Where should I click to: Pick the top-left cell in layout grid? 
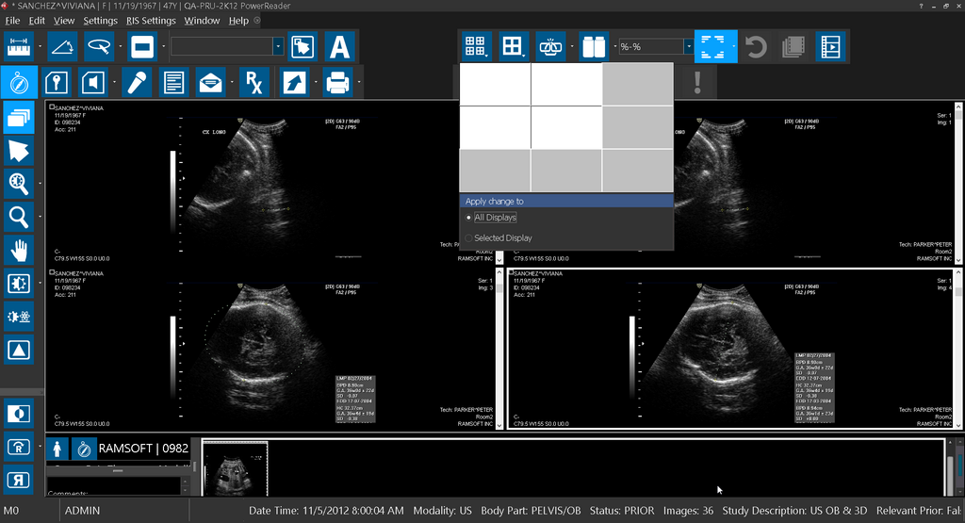coord(495,84)
